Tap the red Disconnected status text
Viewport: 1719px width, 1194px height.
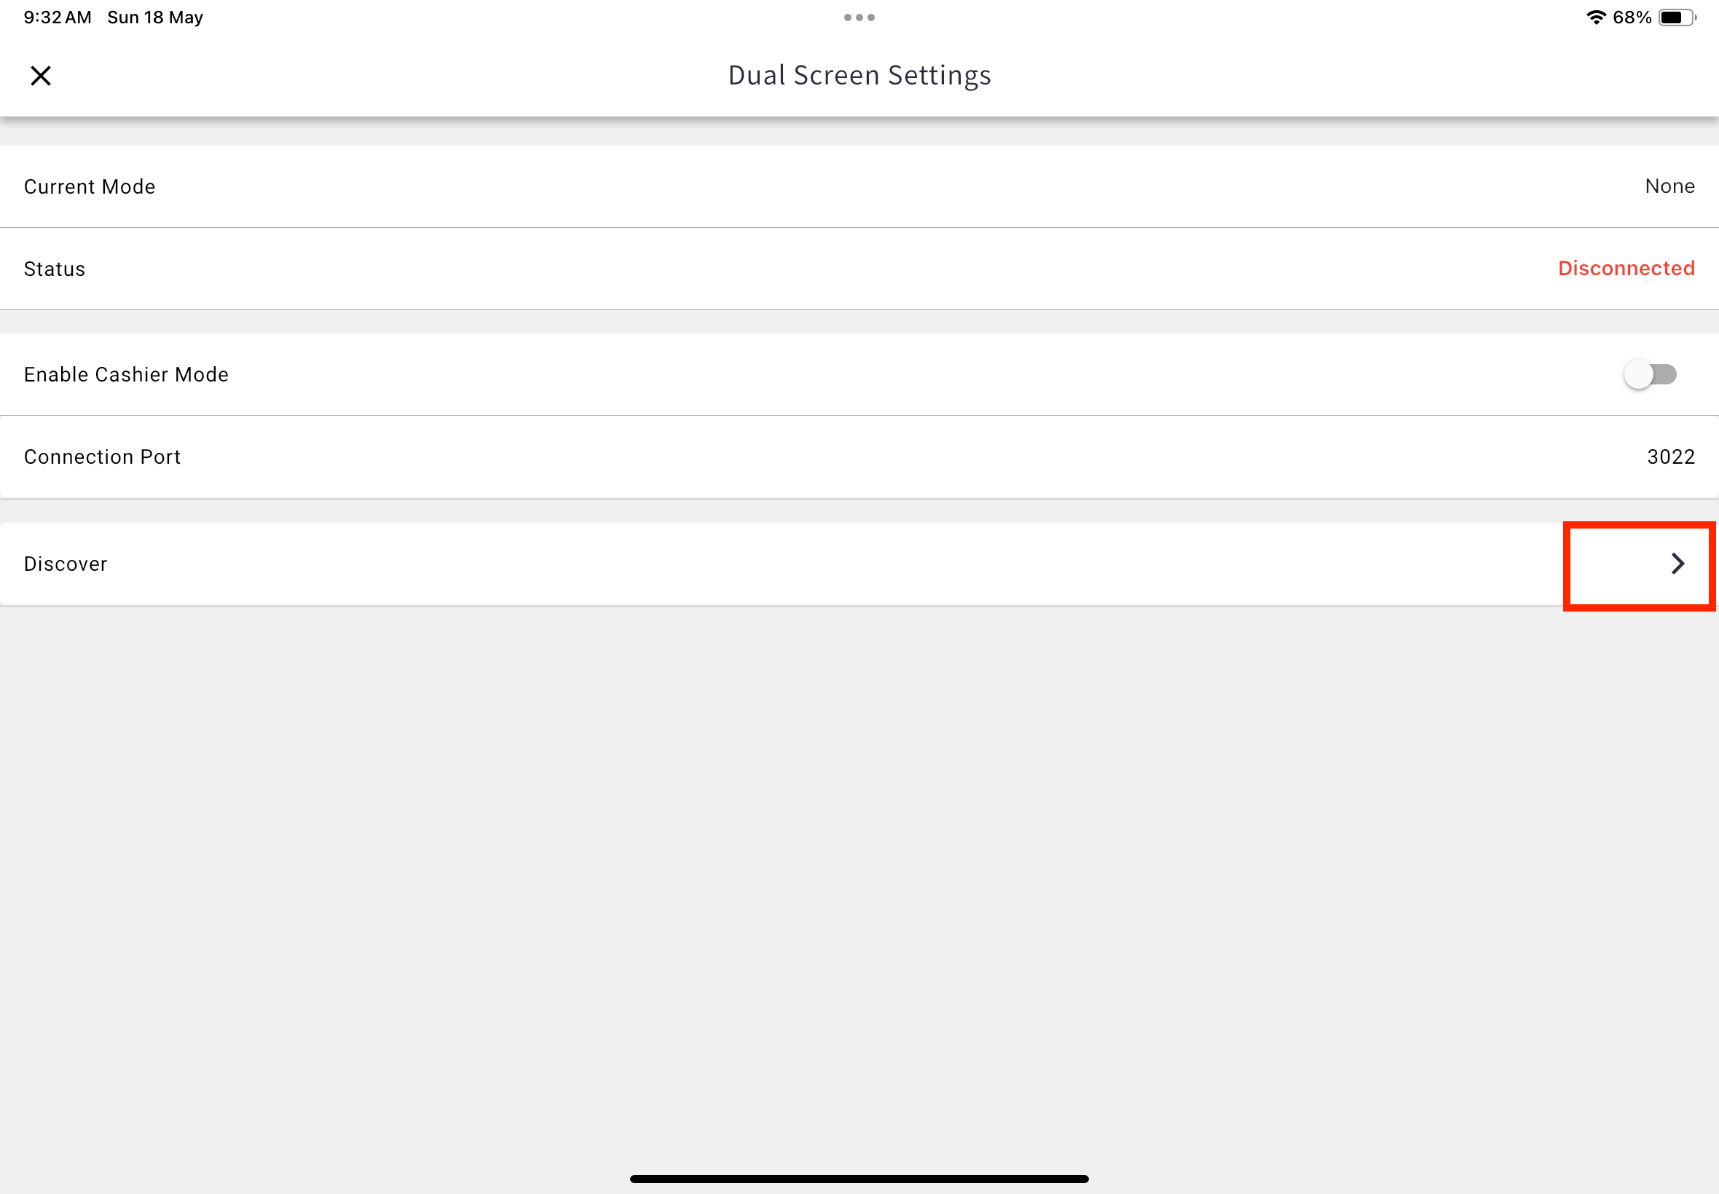point(1626,269)
